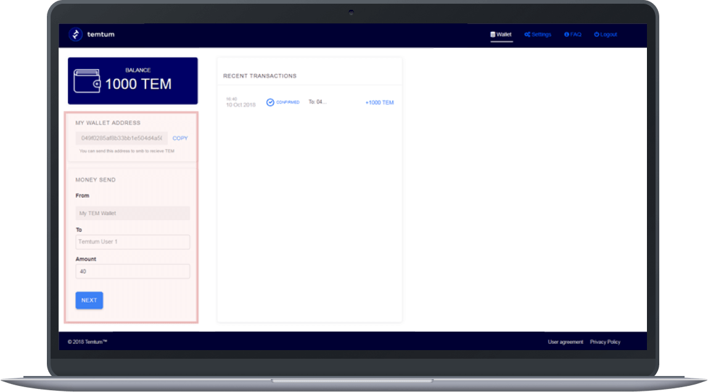Click the Logout power icon
The image size is (708, 392).
click(x=595, y=34)
